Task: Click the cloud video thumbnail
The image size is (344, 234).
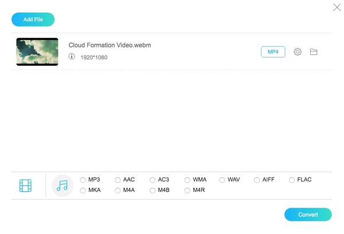Action: (37, 52)
